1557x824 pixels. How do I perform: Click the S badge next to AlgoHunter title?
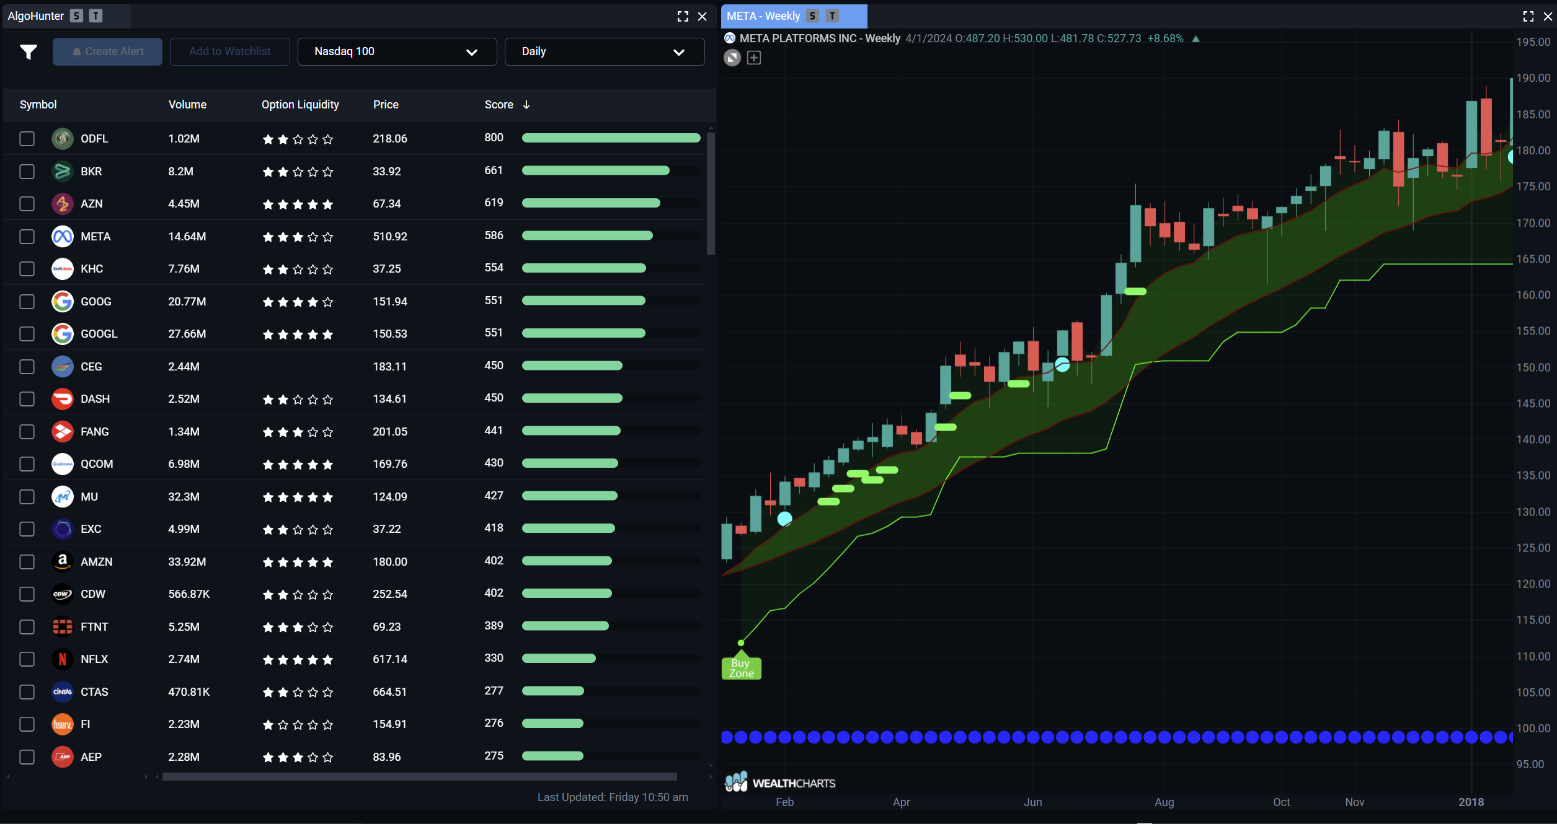click(x=76, y=16)
